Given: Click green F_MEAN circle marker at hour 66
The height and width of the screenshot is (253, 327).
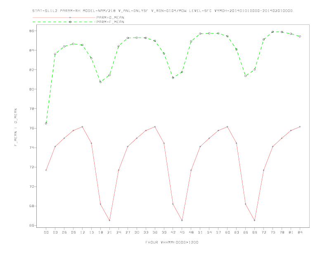Looking at the screenshot, I should coord(246,76).
